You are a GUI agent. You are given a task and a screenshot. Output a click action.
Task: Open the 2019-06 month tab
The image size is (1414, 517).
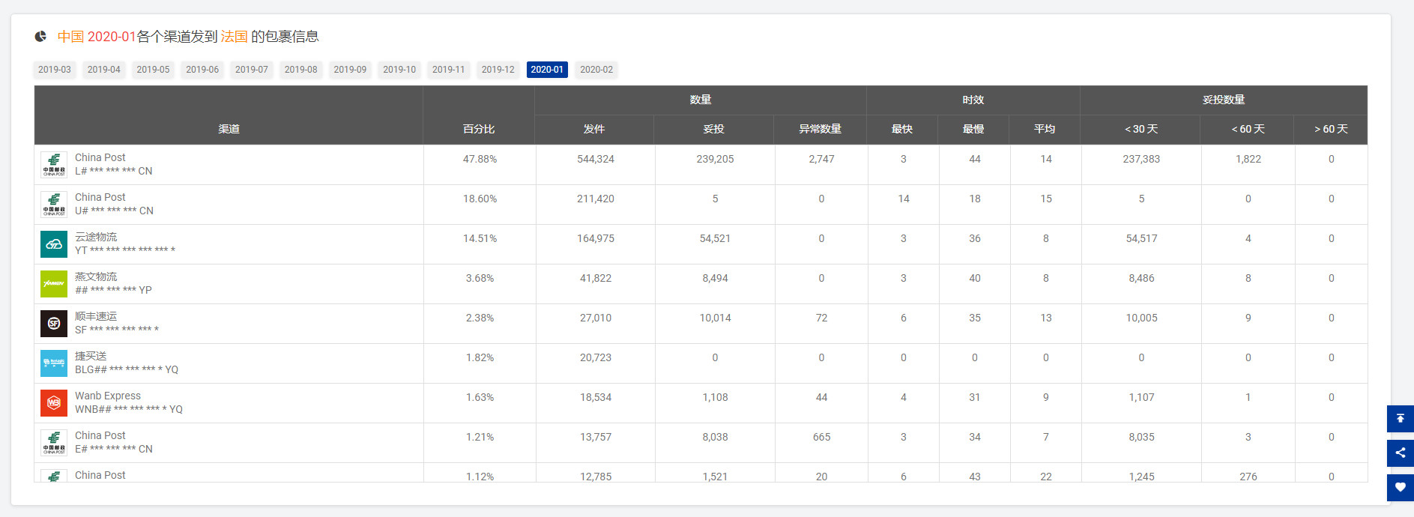202,70
